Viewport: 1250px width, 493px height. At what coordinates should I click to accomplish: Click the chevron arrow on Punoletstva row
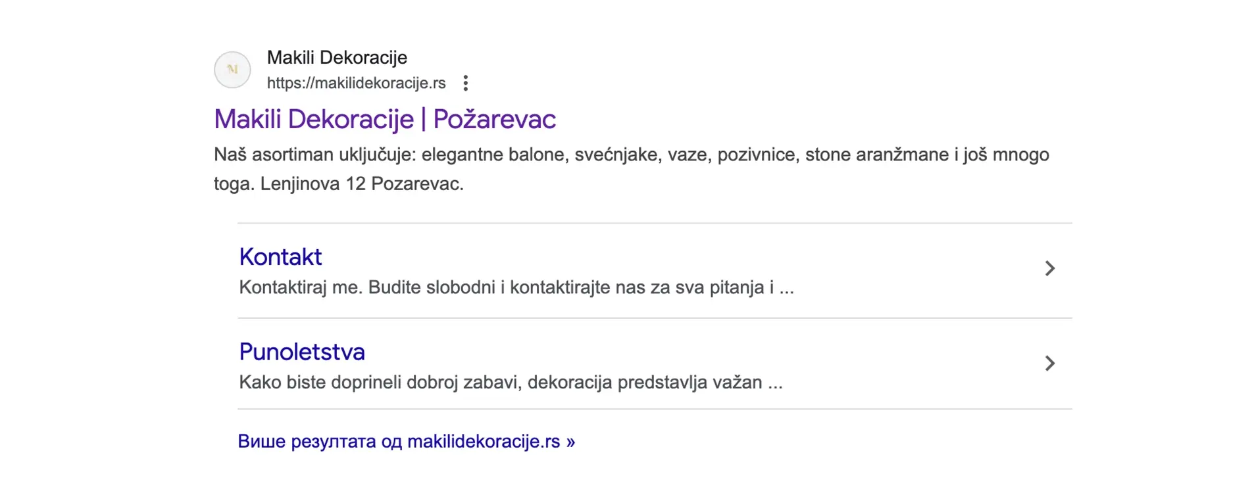[1049, 364]
